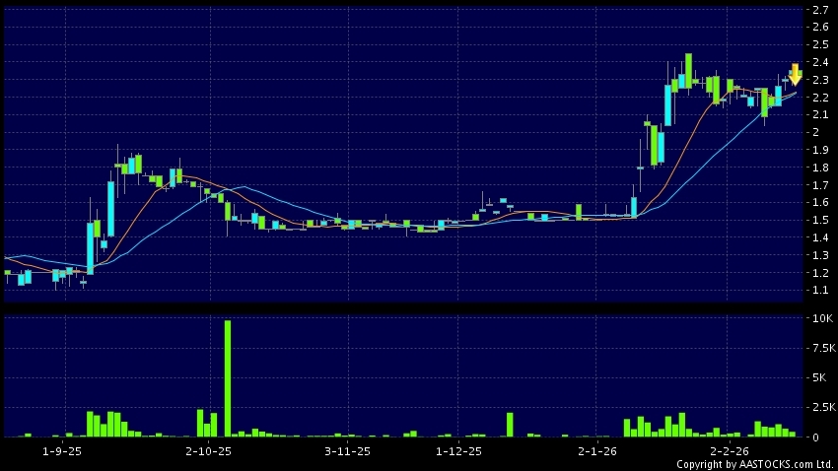The height and width of the screenshot is (471, 838).
Task: Select the 2-1-26 date label
Action: point(597,451)
